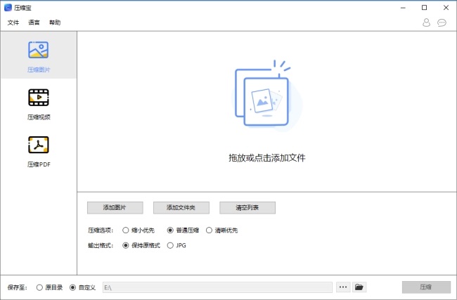The image size is (457, 300).
Task: Select the 缩小优先 compression option
Action: 126,230
